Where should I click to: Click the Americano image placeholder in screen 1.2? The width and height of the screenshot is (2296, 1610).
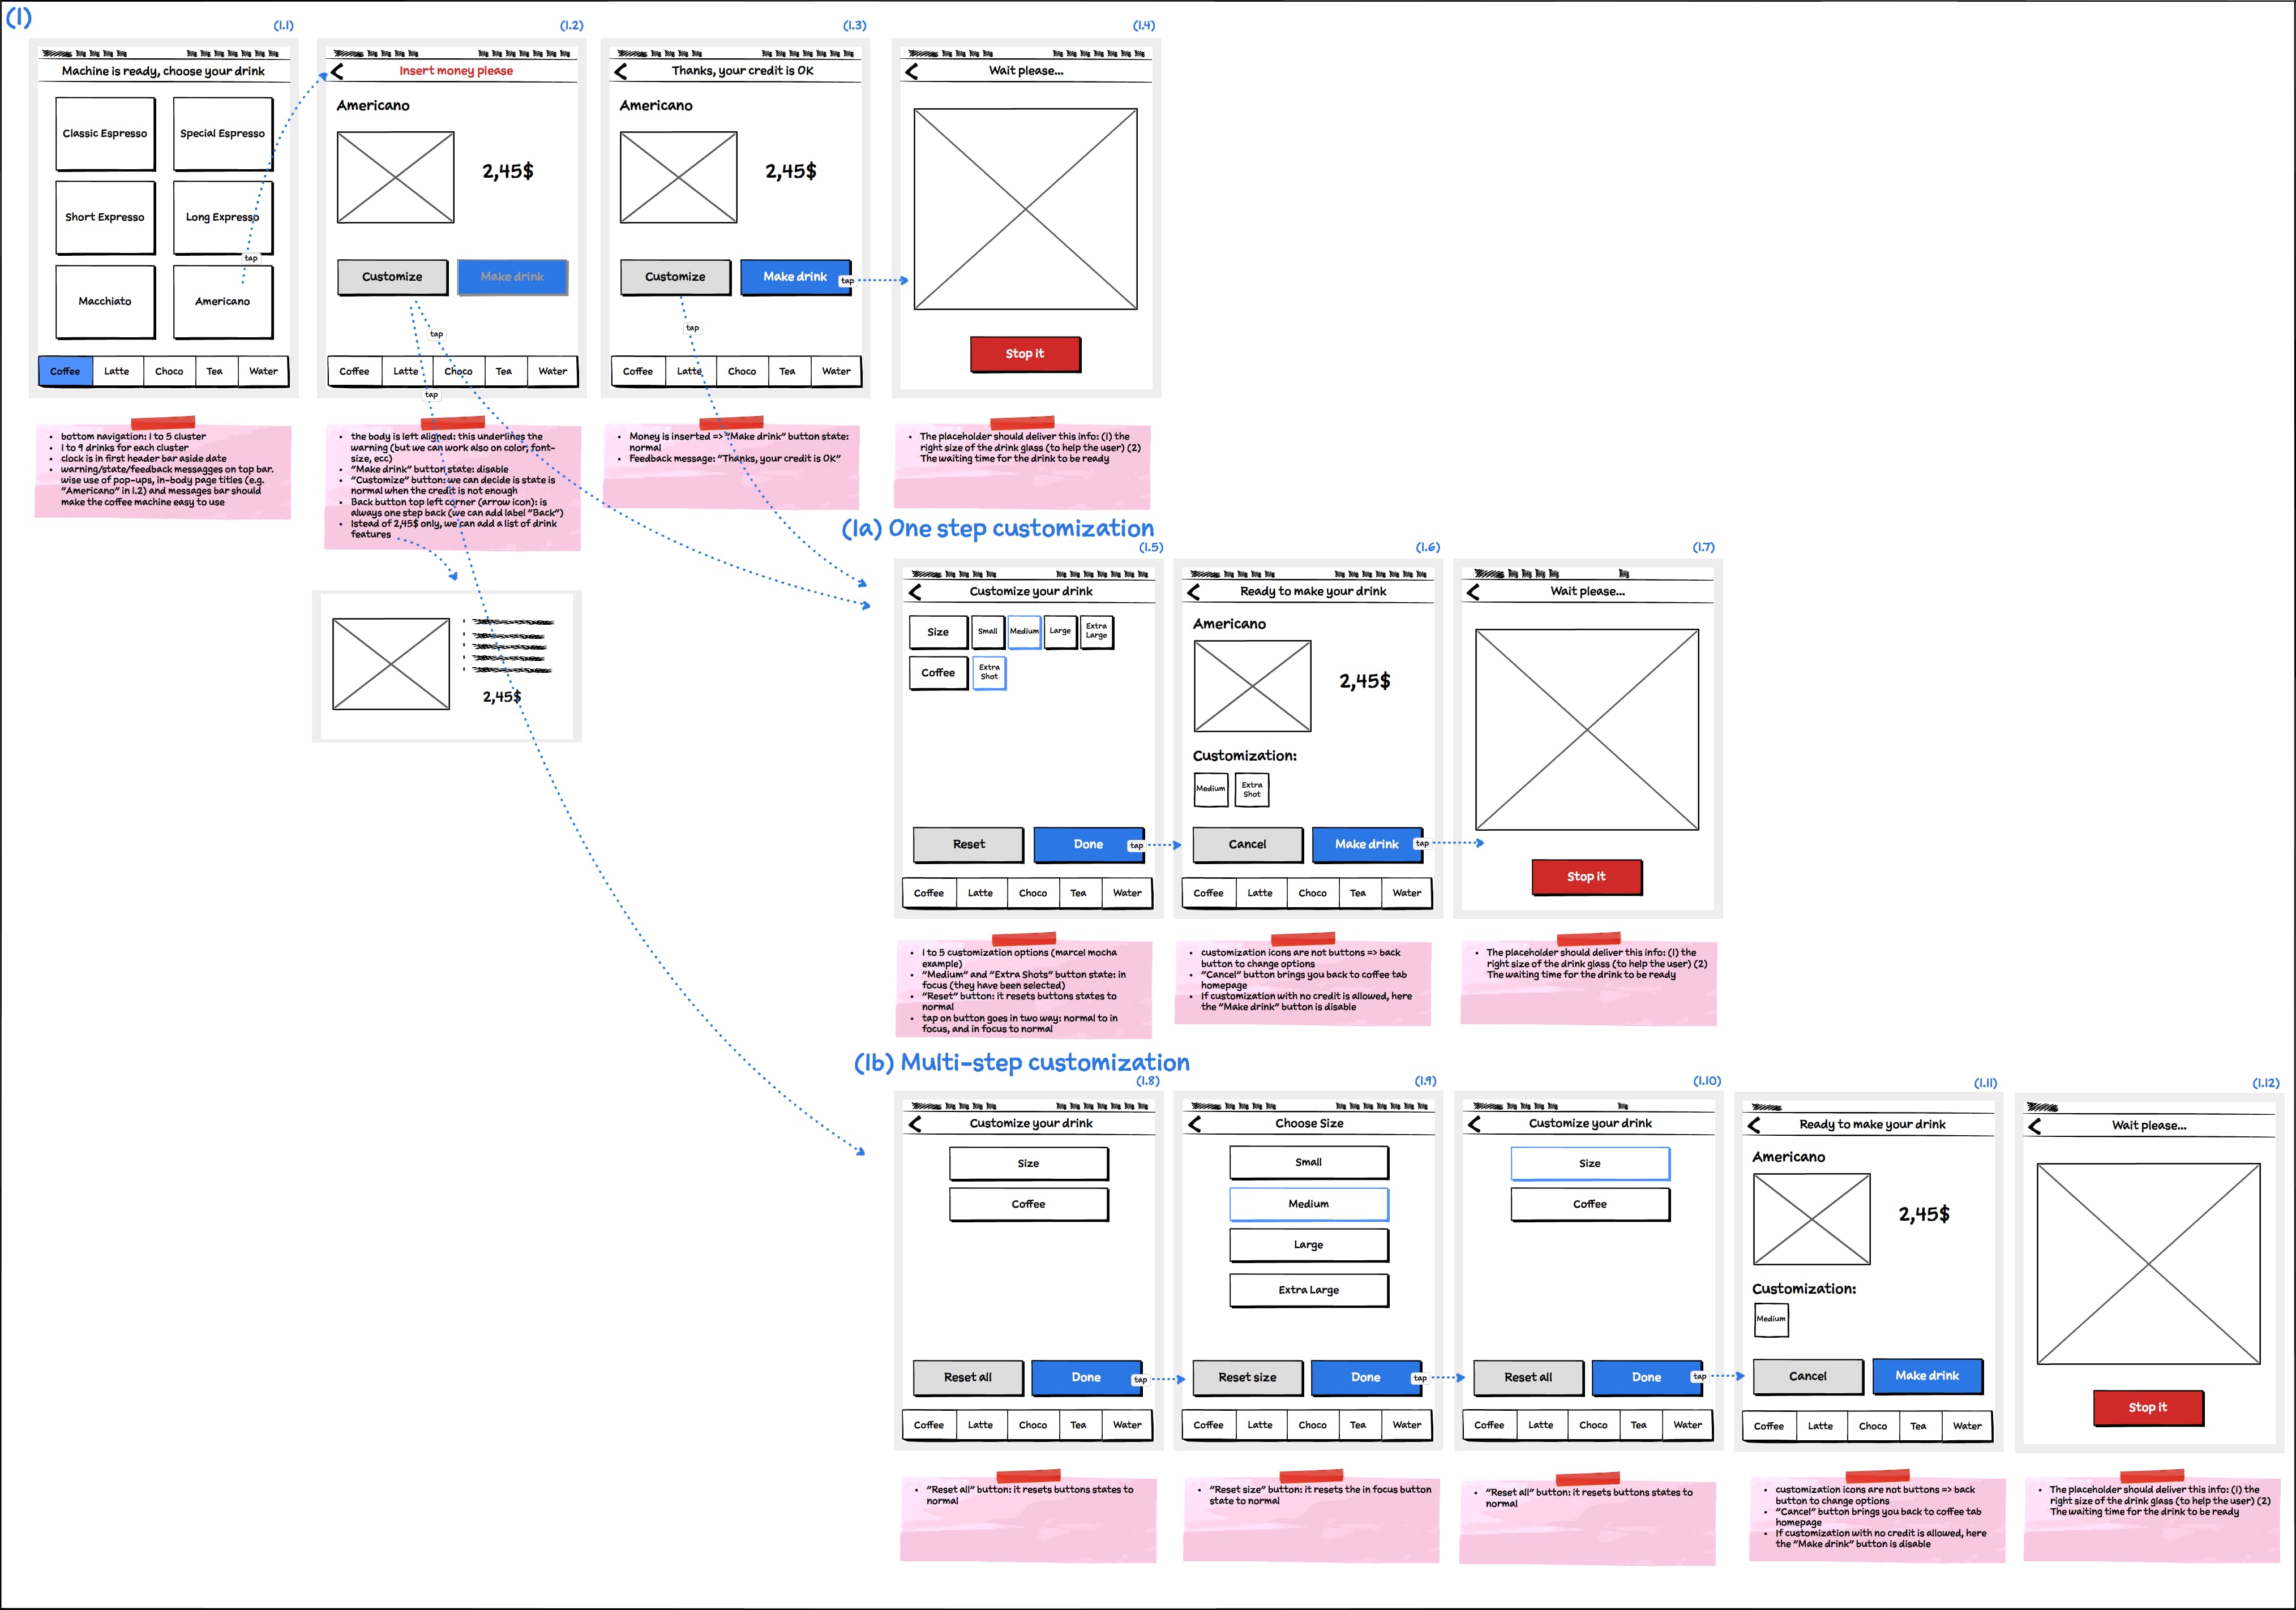(x=396, y=177)
